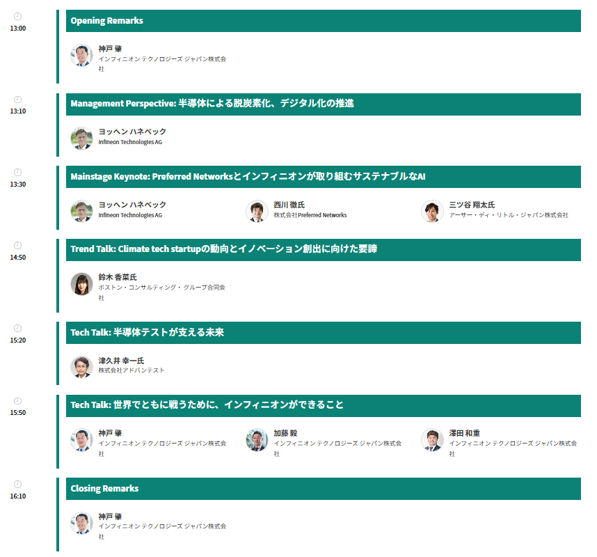The image size is (597, 557).
Task: Click 西川 徹氏 speaker photo
Action: click(257, 211)
